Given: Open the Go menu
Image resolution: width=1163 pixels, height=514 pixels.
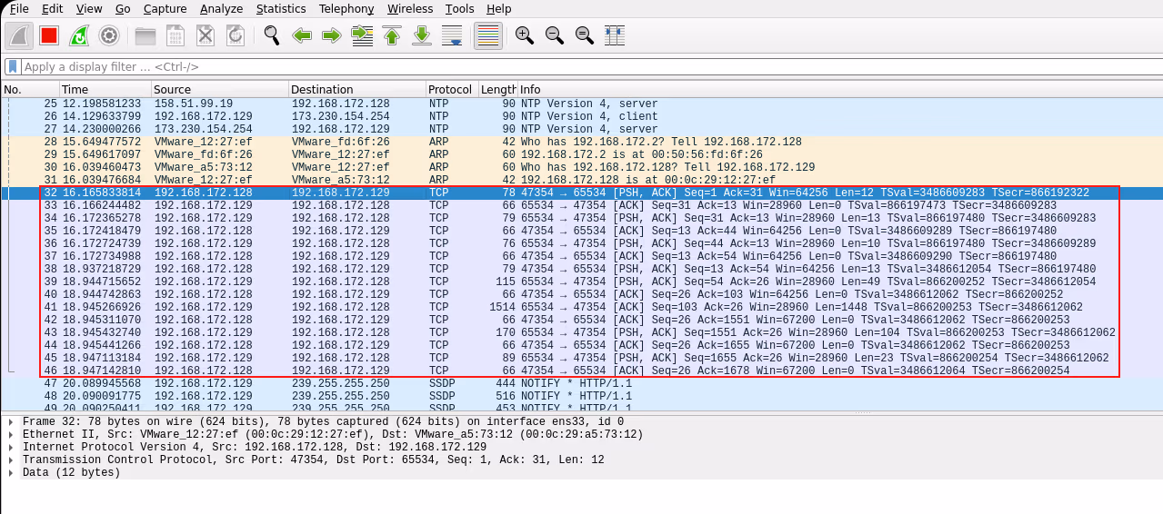Looking at the screenshot, I should pos(123,9).
